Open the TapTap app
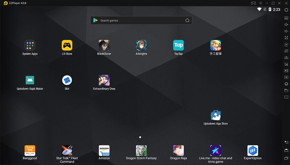Image resolution: width=290 pixels, height=165 pixels. [x=178, y=45]
